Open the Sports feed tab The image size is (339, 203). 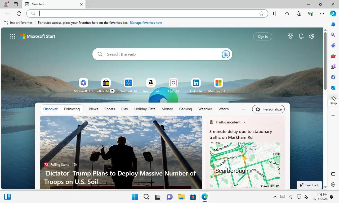pyautogui.click(x=110, y=109)
